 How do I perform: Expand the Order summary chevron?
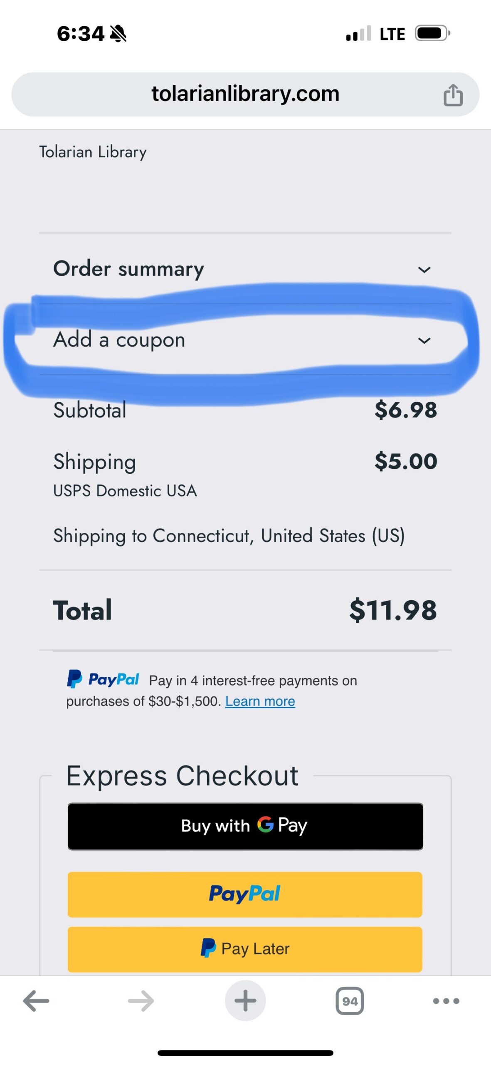coord(424,270)
